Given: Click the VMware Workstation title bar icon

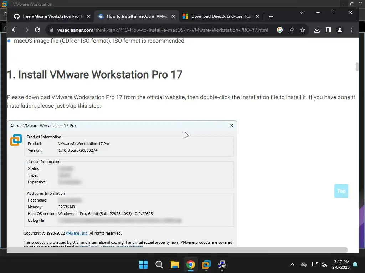Looking at the screenshot, I should pos(4,4).
